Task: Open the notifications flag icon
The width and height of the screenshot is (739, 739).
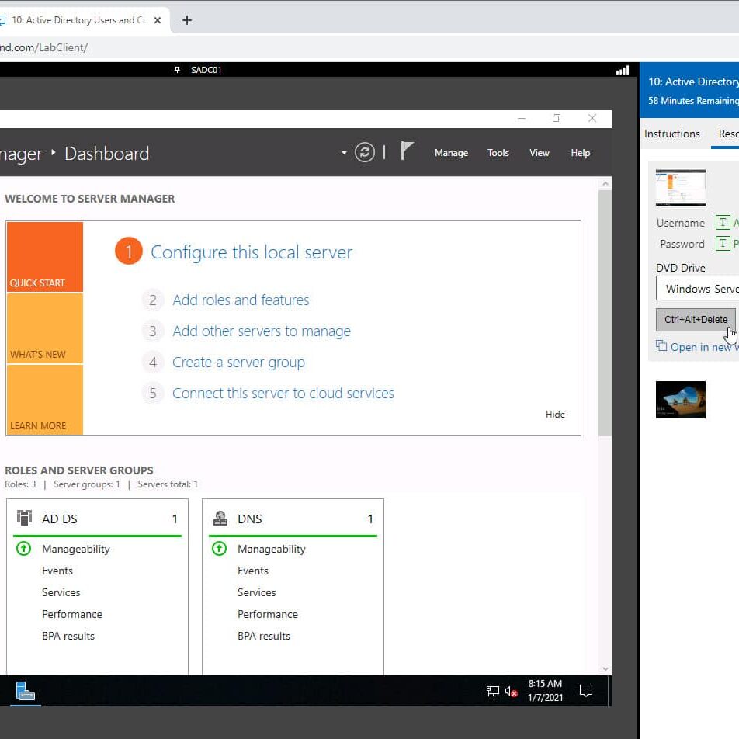Action: tap(407, 151)
